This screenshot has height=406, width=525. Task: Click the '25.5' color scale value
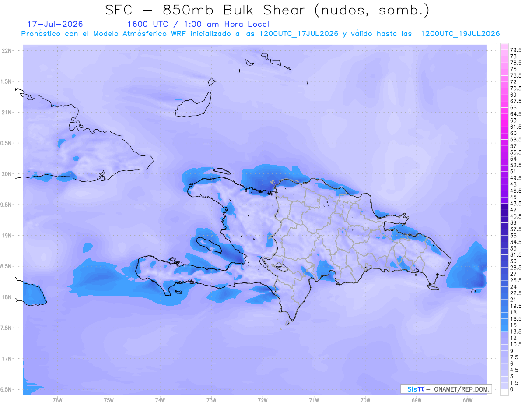[x=516, y=280]
